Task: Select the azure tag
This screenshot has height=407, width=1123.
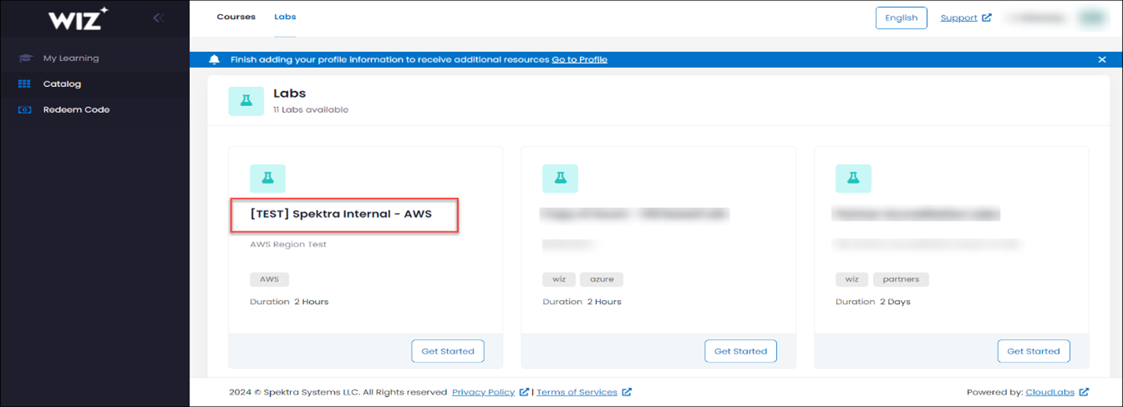Action: coord(602,280)
